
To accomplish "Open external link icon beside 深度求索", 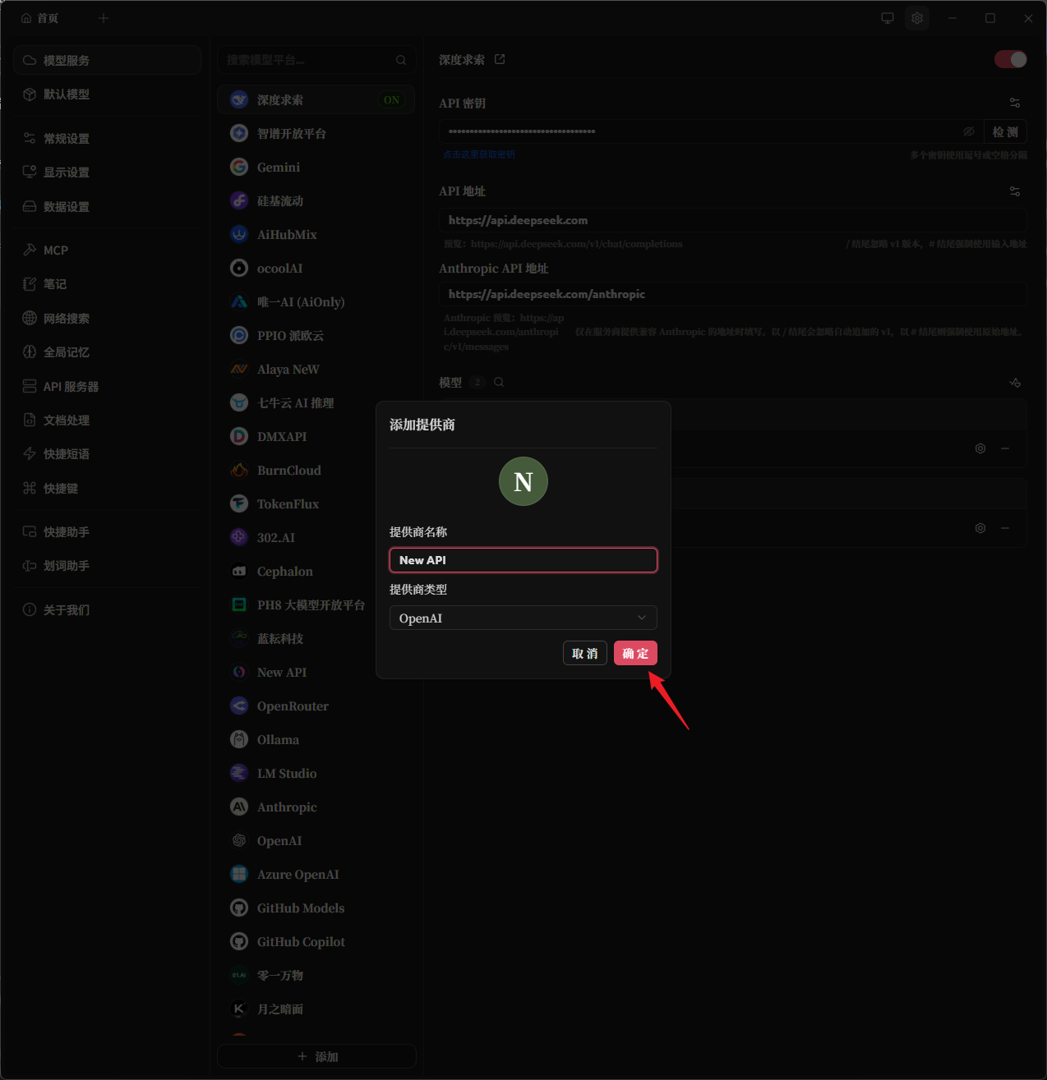I will 500,59.
